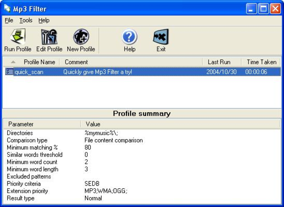Image resolution: width=284 pixels, height=207 pixels.
Task: Click the Run Profile toolbar icon
Action: pyautogui.click(x=18, y=37)
